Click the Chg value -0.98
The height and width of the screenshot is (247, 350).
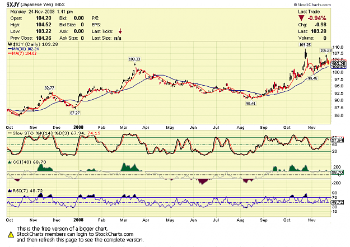pyautogui.click(x=320, y=25)
